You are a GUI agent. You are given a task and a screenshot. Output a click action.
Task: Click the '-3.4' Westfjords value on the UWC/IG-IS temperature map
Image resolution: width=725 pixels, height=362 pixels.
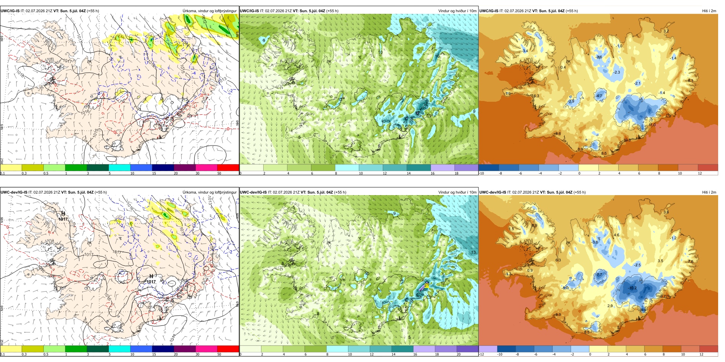click(524, 51)
